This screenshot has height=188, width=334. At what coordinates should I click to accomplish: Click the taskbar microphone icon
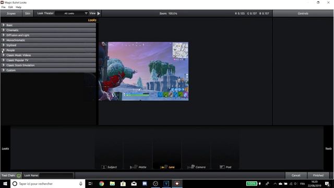coord(81,184)
